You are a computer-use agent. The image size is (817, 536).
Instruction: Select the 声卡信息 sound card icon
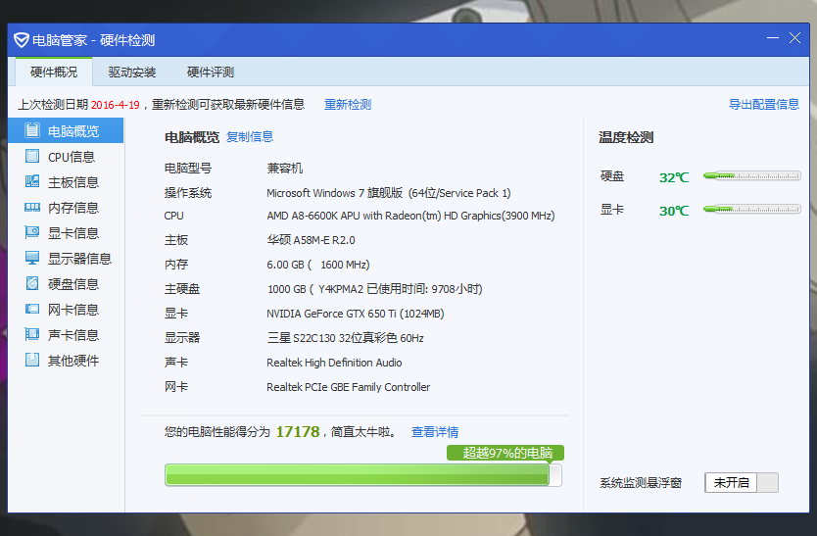tap(32, 335)
